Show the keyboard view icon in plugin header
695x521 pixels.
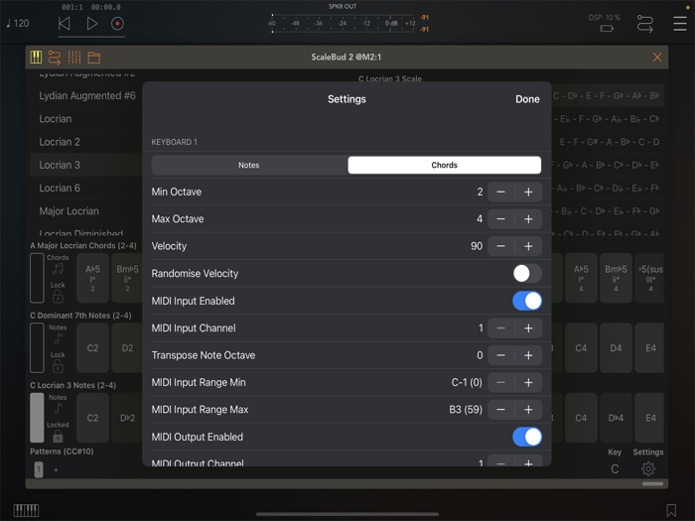tap(36, 58)
